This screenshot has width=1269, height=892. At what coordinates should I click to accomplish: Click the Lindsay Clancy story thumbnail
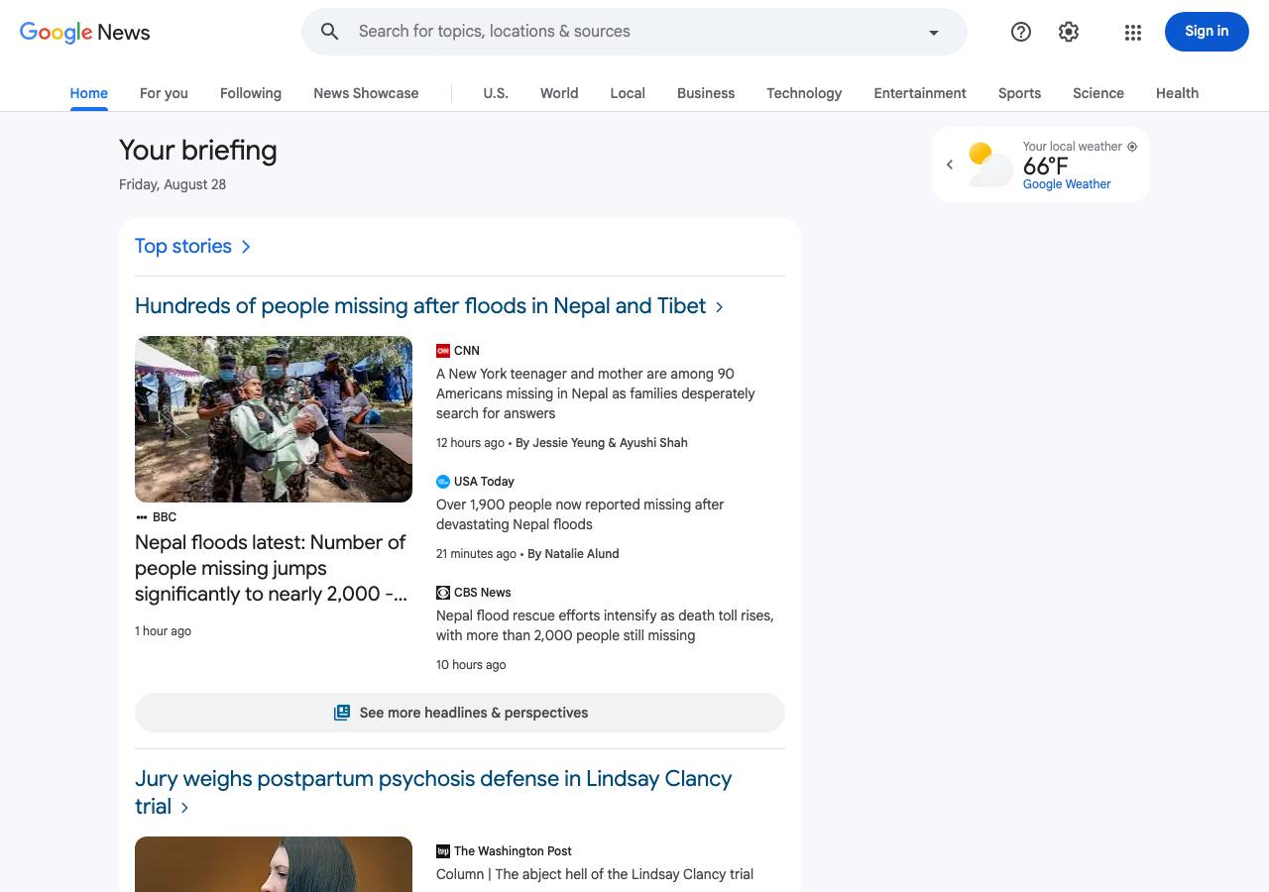coord(274,864)
